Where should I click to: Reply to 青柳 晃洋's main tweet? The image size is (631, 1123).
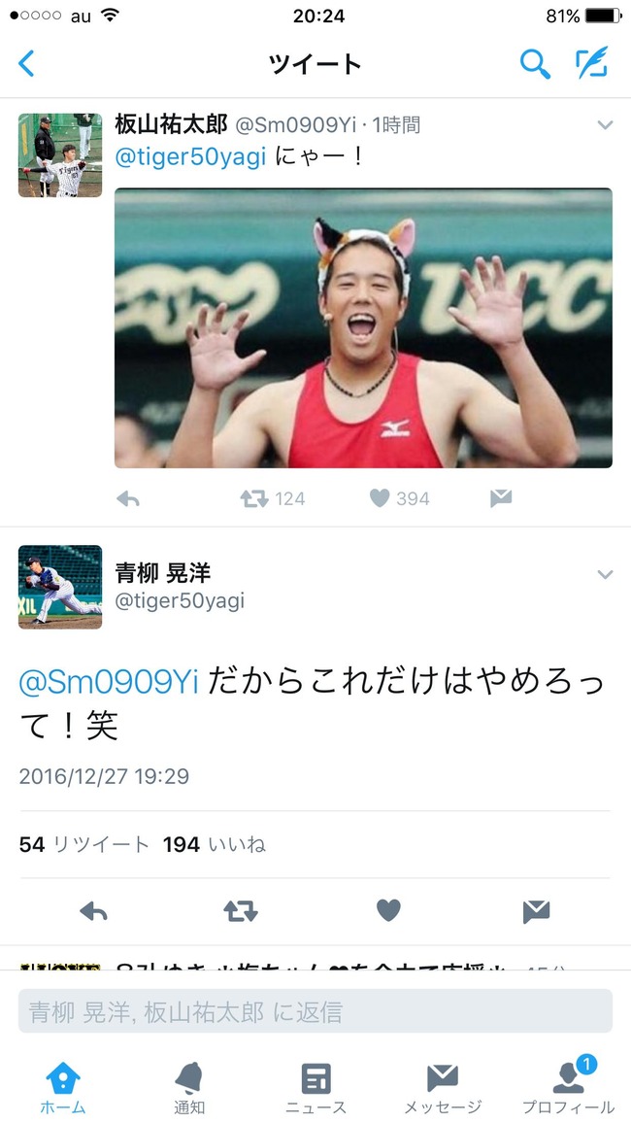pyautogui.click(x=94, y=911)
